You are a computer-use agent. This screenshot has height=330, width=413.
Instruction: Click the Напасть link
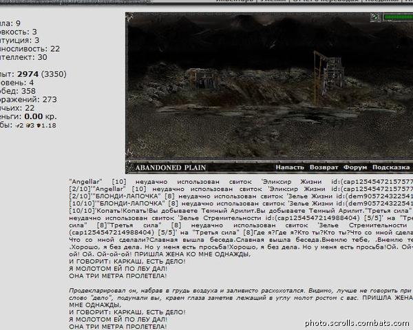(x=290, y=167)
